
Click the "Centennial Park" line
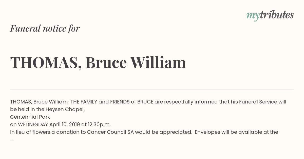[30, 117]
